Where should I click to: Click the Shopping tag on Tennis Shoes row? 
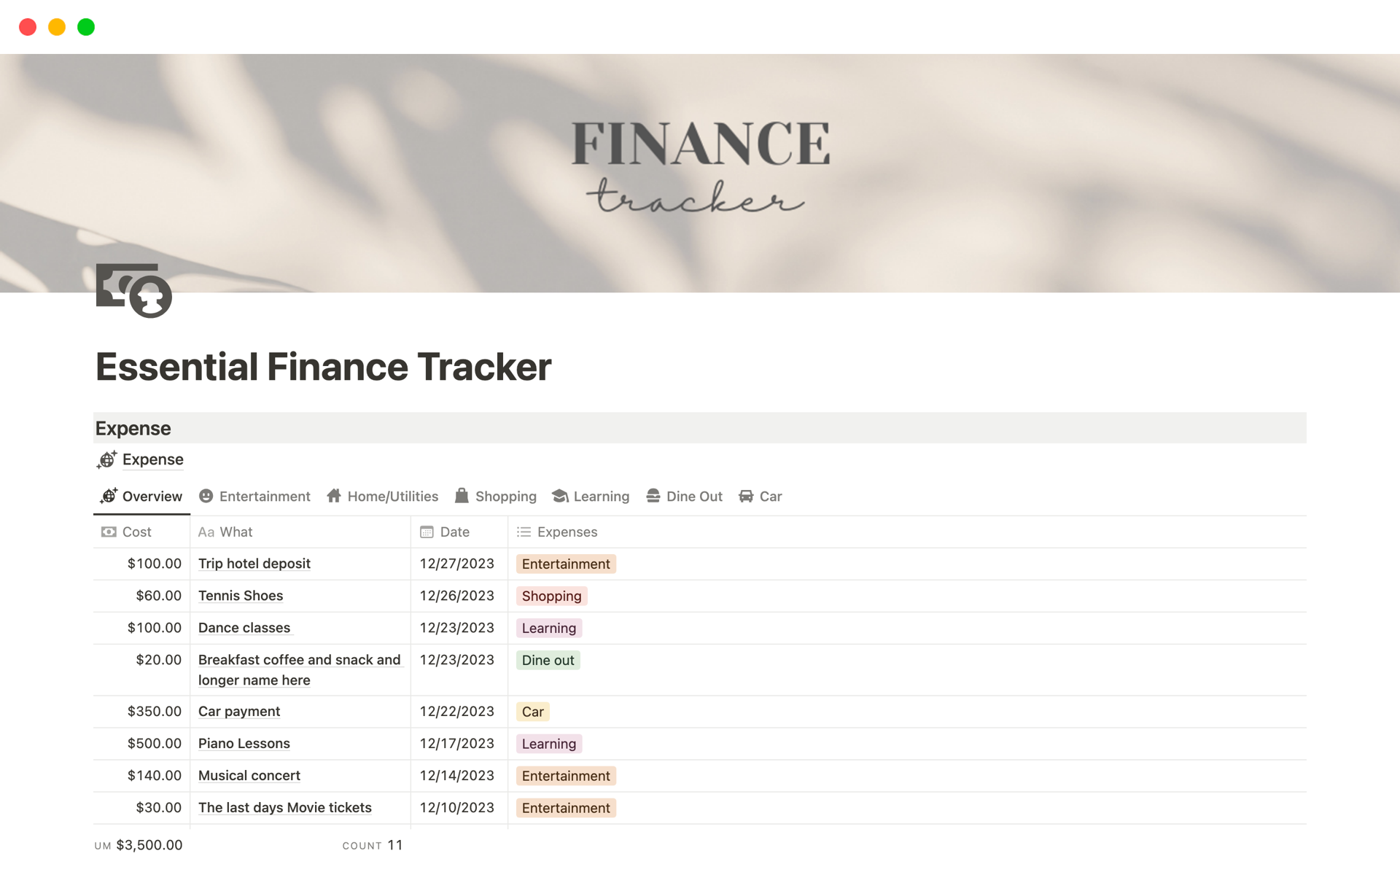[x=551, y=596]
